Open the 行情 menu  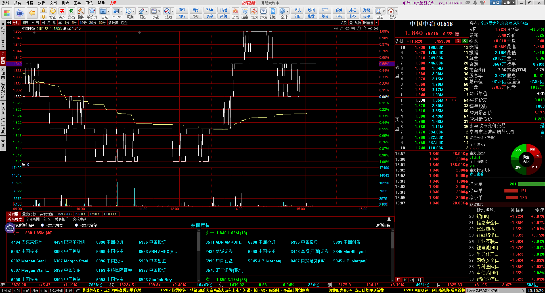coord(30,3)
